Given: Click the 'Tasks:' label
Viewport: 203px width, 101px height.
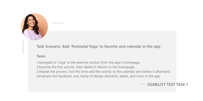Looking at the screenshot, I should click(x=41, y=56).
